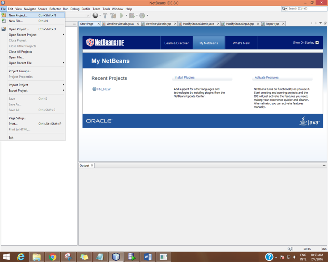The image size is (328, 262).
Task: Click the Build Project hammer icon
Action: 105,15
